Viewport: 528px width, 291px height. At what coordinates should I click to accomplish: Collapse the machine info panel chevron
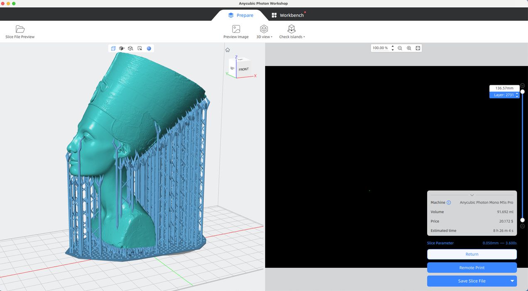[472, 195]
